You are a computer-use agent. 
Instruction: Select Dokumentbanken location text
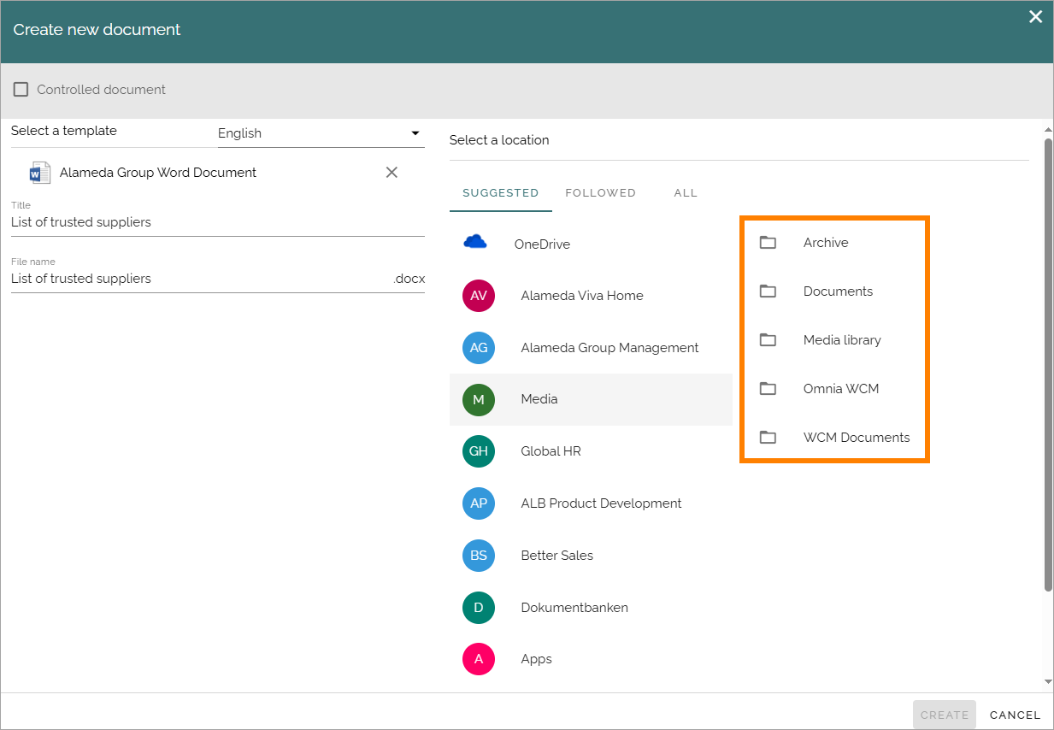[574, 608]
